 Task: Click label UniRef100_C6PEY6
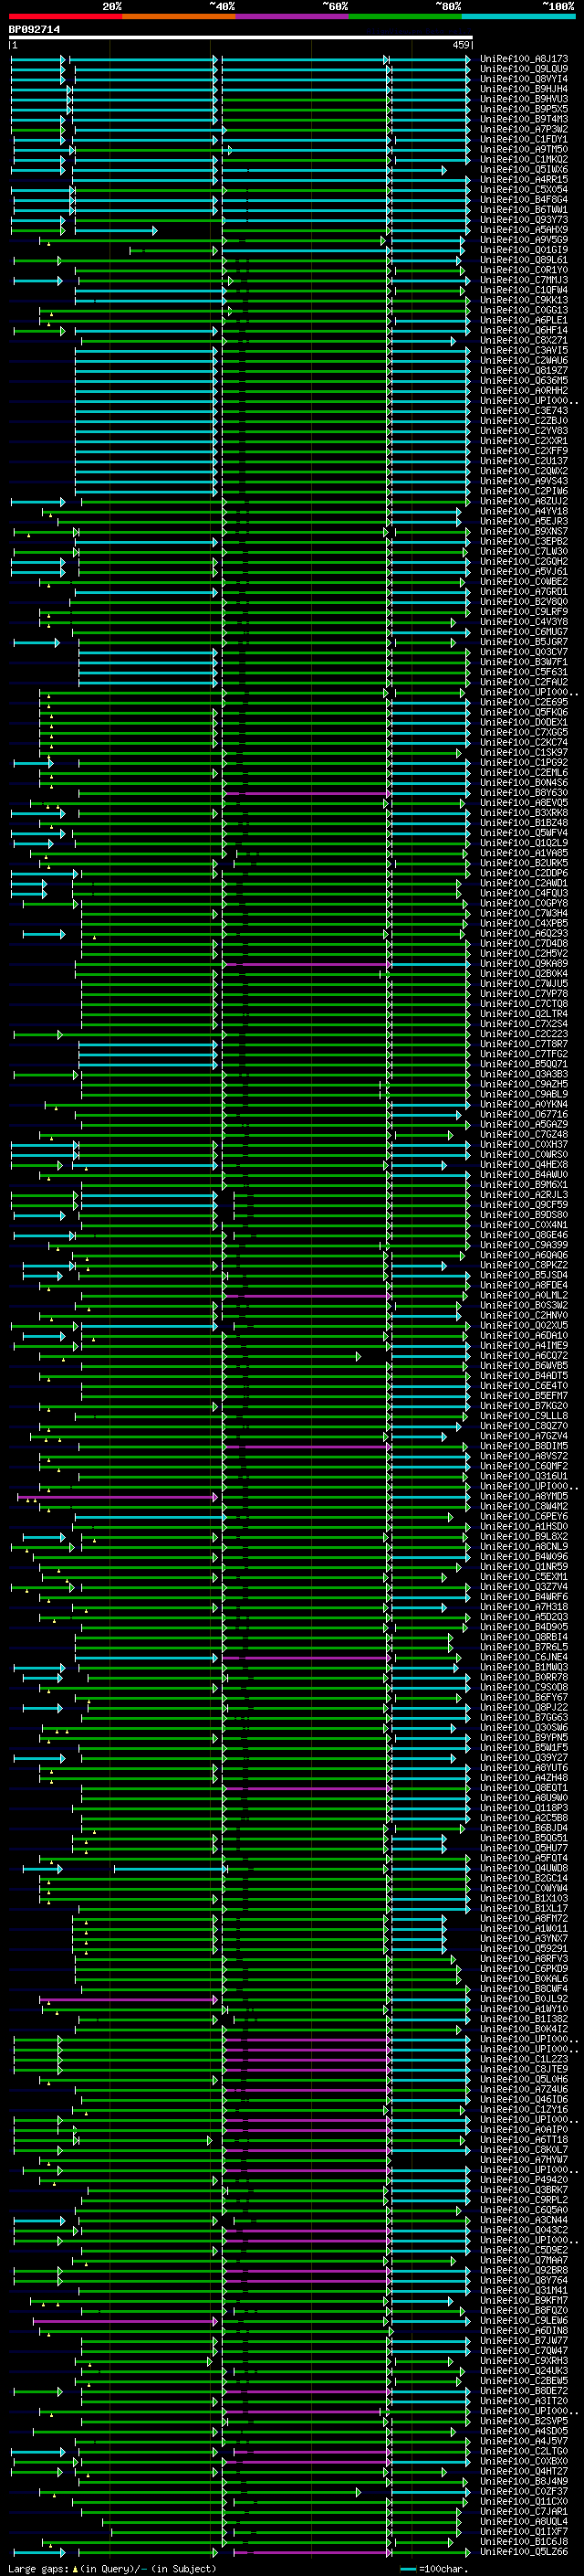[523, 1517]
